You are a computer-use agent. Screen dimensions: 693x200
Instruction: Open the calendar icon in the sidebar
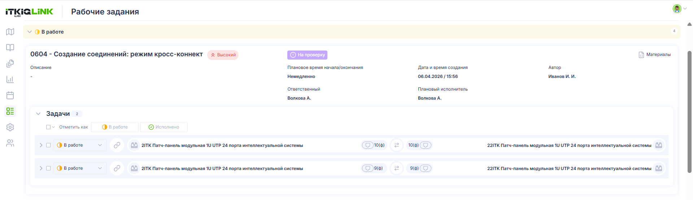[x=10, y=95]
